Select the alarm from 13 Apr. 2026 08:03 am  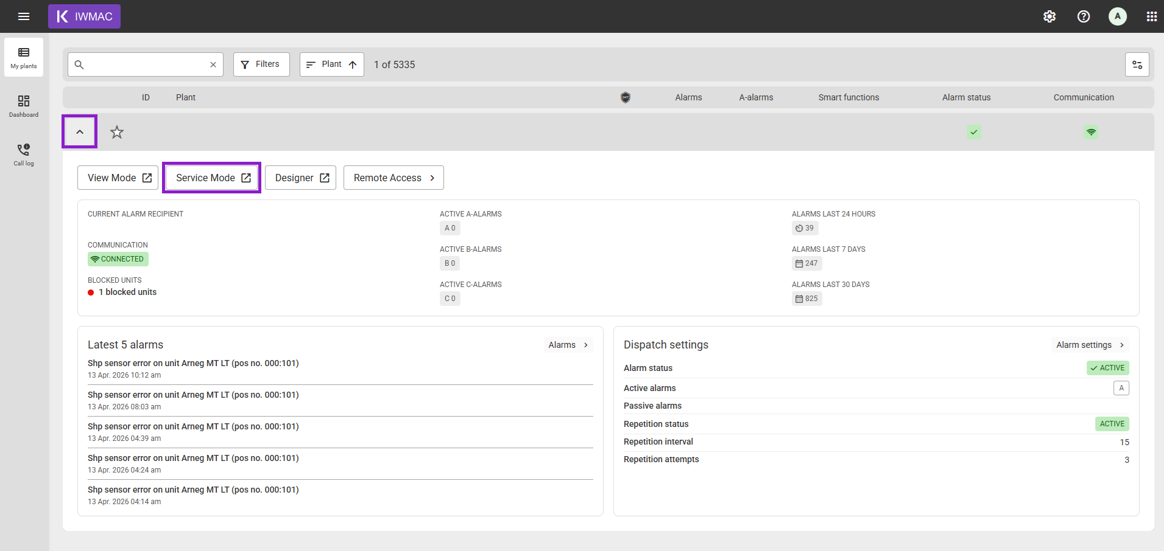click(x=340, y=401)
